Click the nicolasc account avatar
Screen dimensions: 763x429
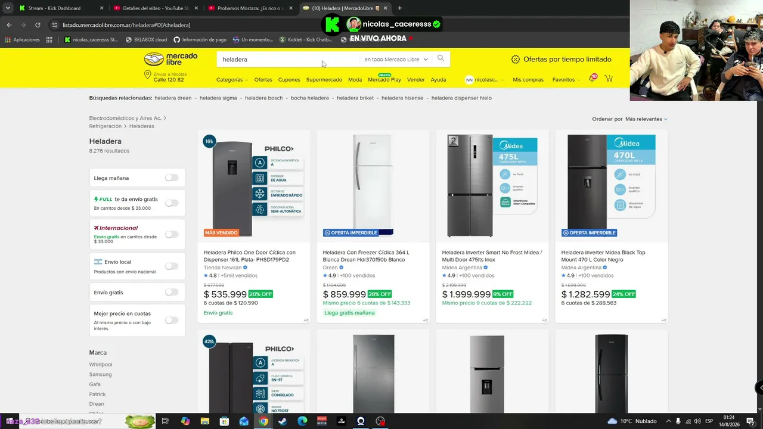pyautogui.click(x=469, y=80)
